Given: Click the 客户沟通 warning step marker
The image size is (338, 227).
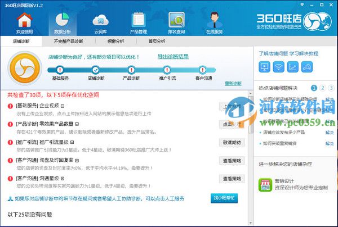Looking at the screenshot, I should point(202,70).
